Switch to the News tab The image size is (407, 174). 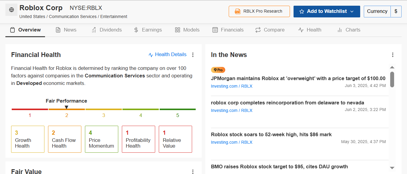click(x=66, y=30)
